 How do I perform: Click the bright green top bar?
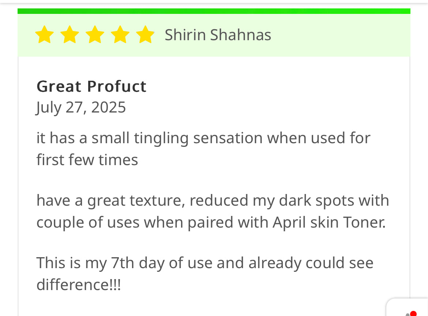[x=214, y=11]
